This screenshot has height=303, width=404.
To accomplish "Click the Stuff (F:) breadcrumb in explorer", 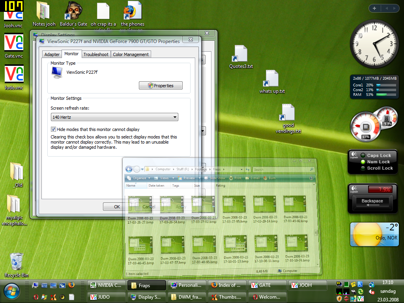I will [182, 169].
